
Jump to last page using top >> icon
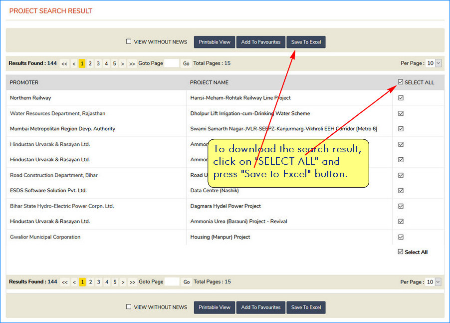132,64
